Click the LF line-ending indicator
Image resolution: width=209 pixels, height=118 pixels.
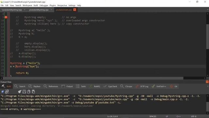(167, 117)
